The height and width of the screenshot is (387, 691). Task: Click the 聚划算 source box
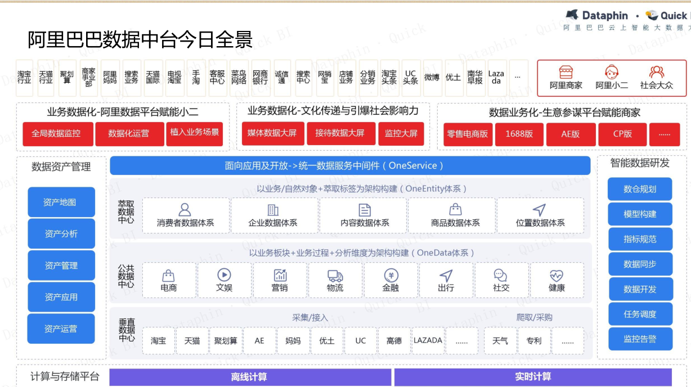(226, 341)
